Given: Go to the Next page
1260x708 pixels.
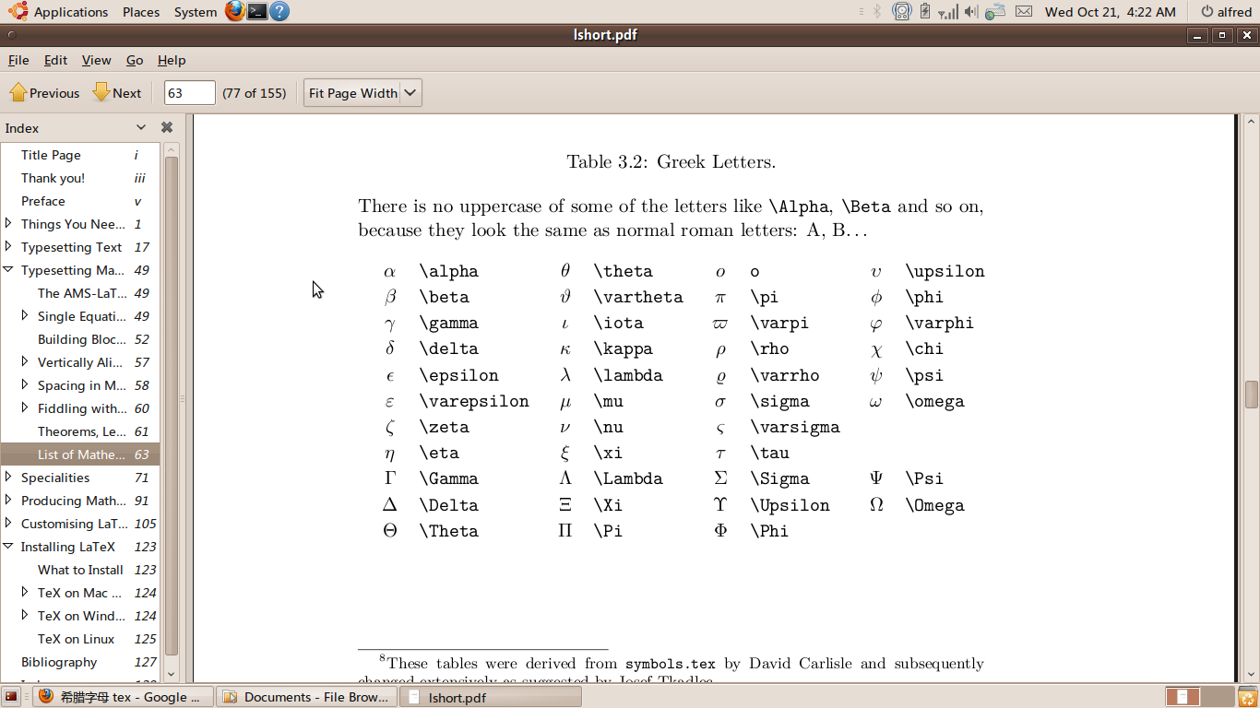Looking at the screenshot, I should pyautogui.click(x=117, y=93).
